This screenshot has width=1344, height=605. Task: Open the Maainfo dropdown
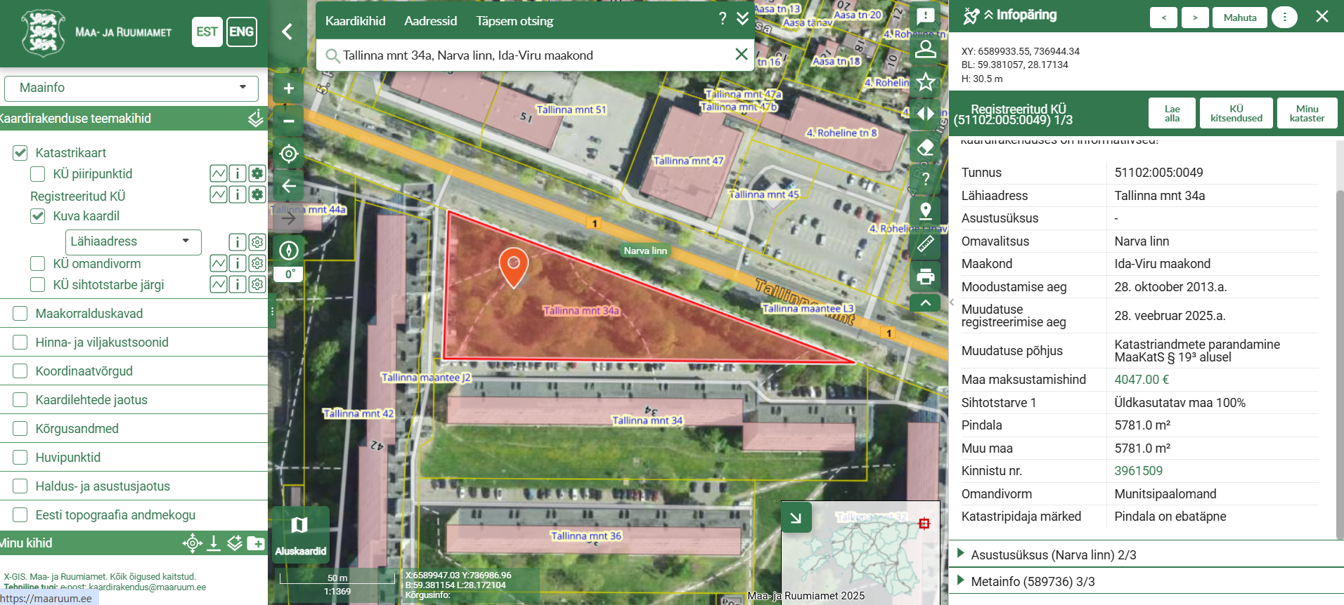point(131,88)
